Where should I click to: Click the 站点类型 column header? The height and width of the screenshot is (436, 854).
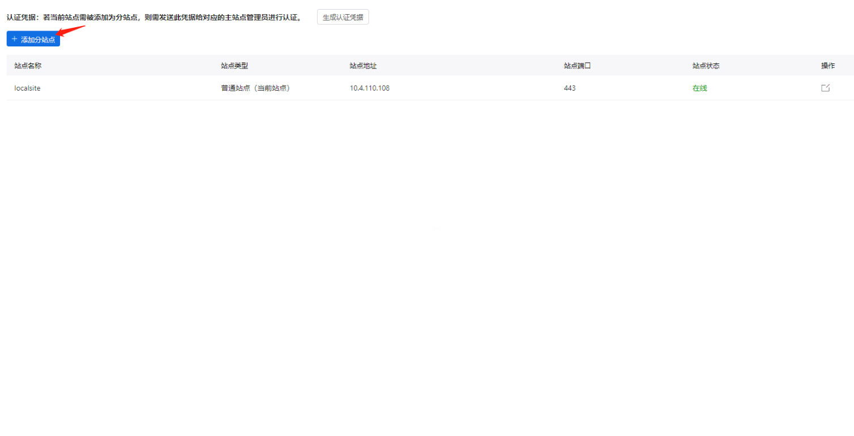tap(234, 66)
